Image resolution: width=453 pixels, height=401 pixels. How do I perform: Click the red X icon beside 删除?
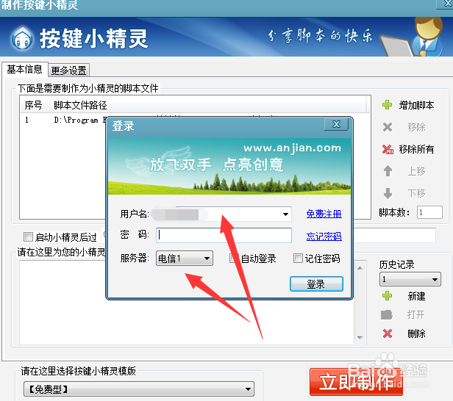coord(387,333)
